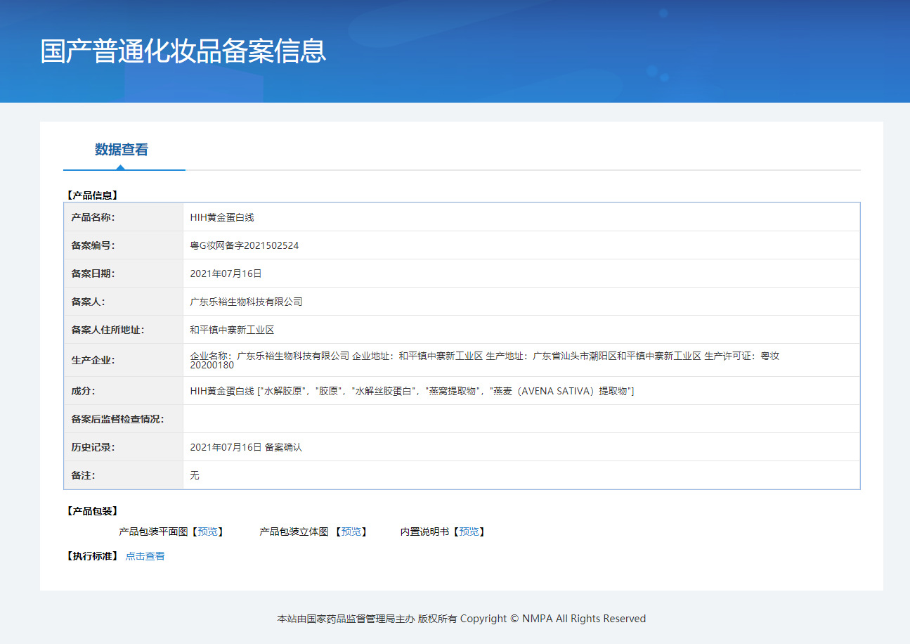This screenshot has height=644, width=910.
Task: Click the 产品包装立体图 label text
Action: pos(294,532)
